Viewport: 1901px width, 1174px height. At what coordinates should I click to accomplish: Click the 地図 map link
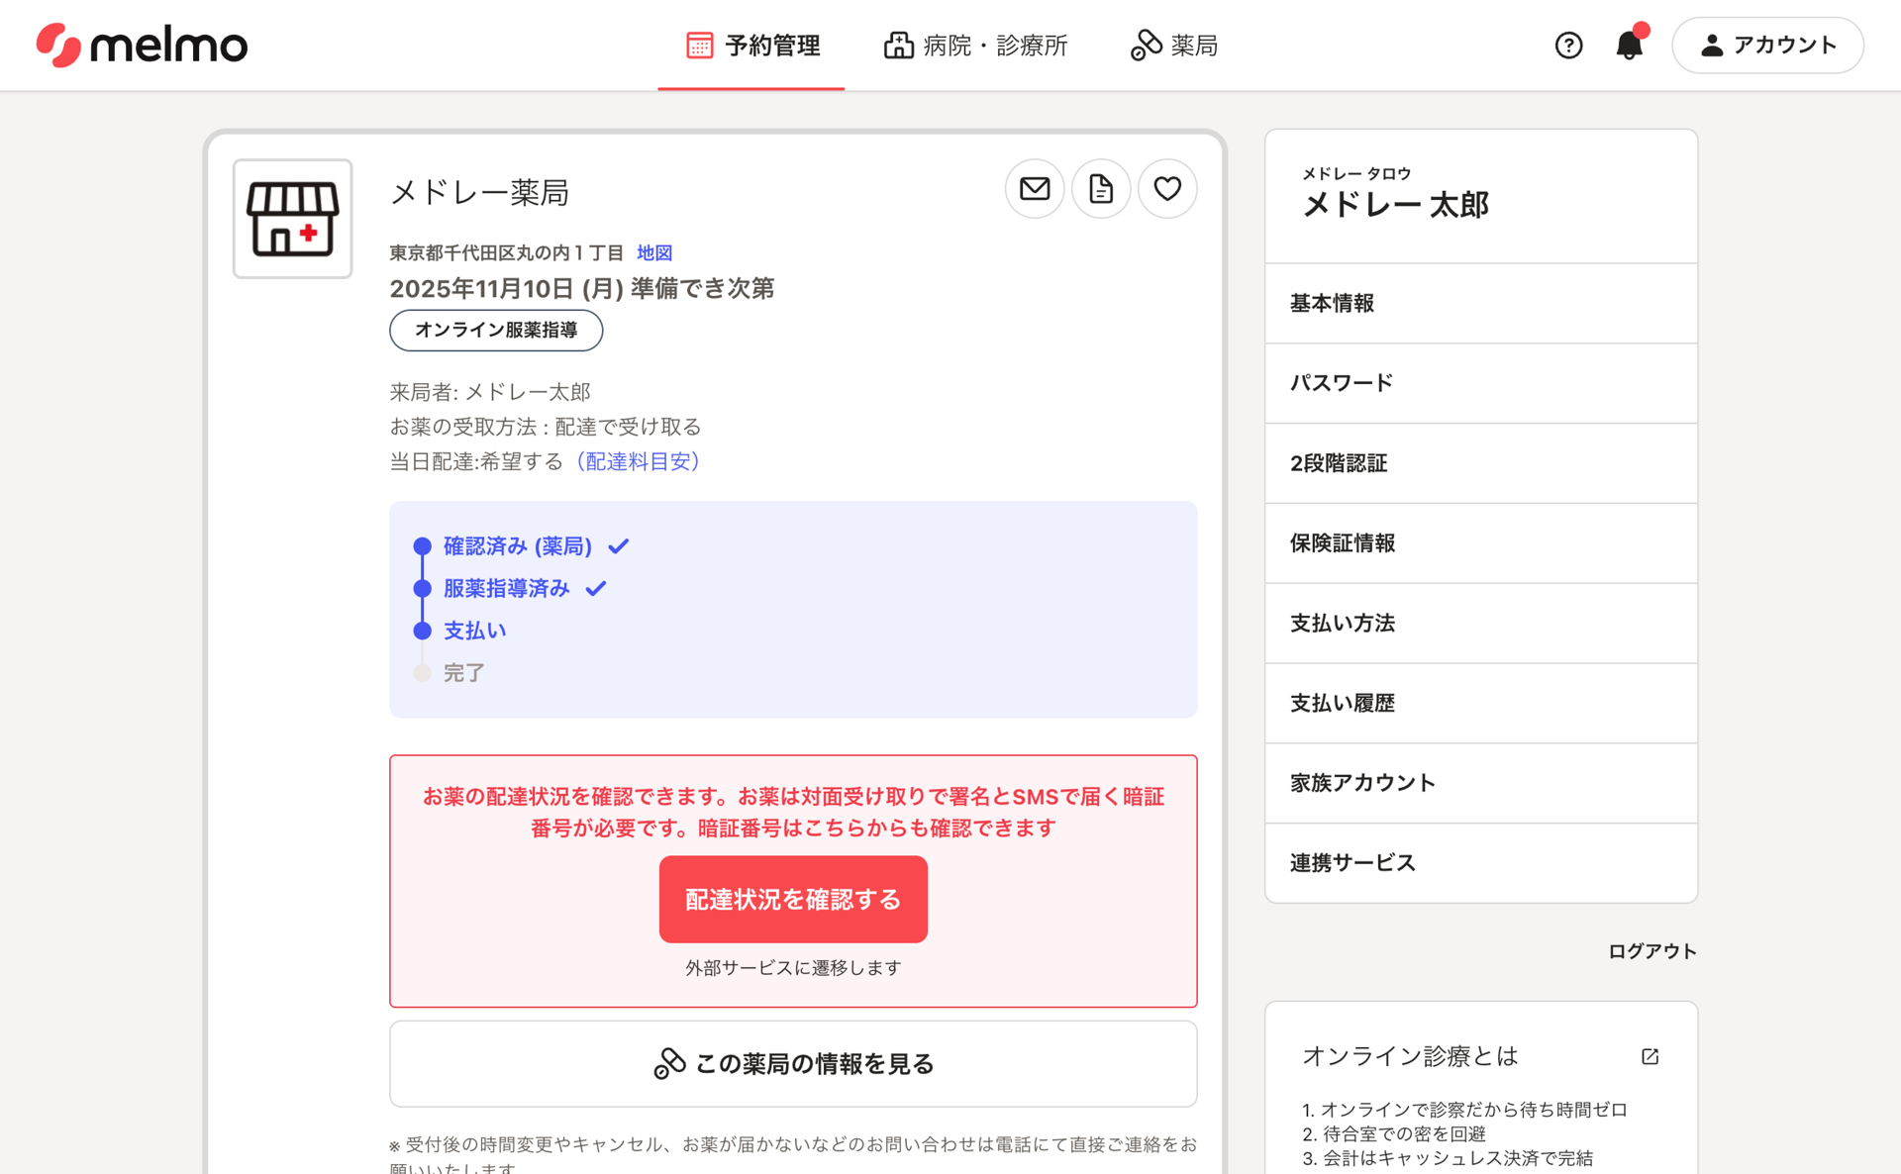click(654, 252)
